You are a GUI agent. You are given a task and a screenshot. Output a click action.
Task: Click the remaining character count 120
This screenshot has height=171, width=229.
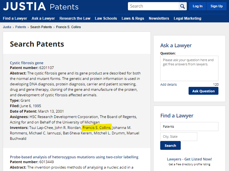click(216, 84)
